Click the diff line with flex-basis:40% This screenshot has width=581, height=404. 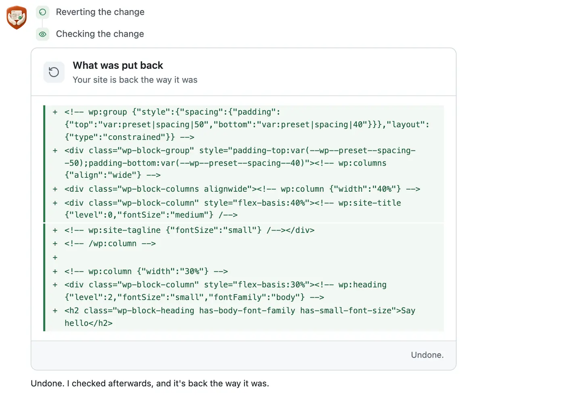245,209
